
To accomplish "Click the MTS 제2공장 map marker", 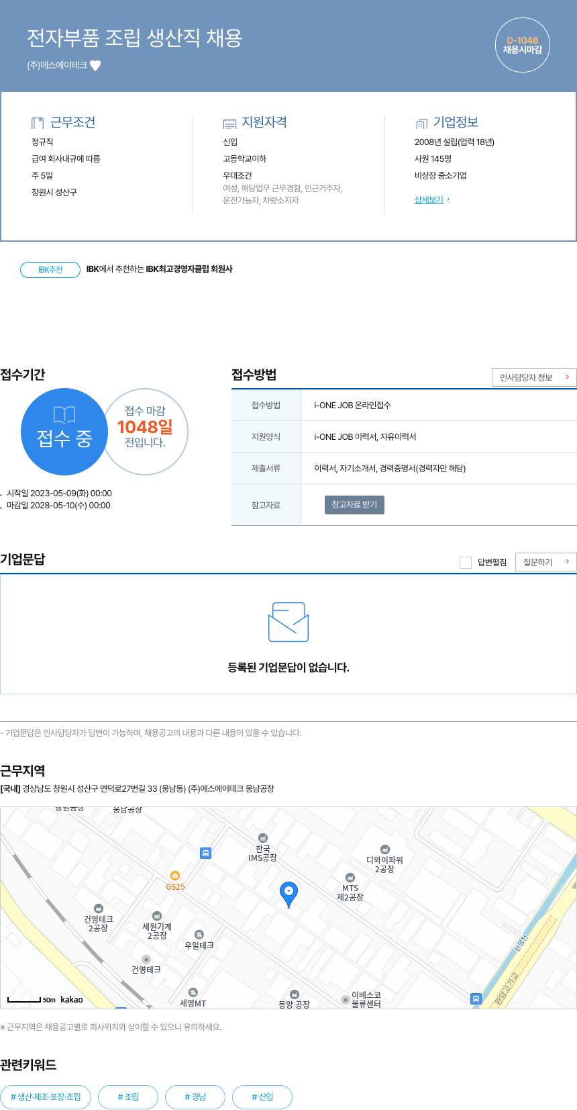I will coord(350,877).
